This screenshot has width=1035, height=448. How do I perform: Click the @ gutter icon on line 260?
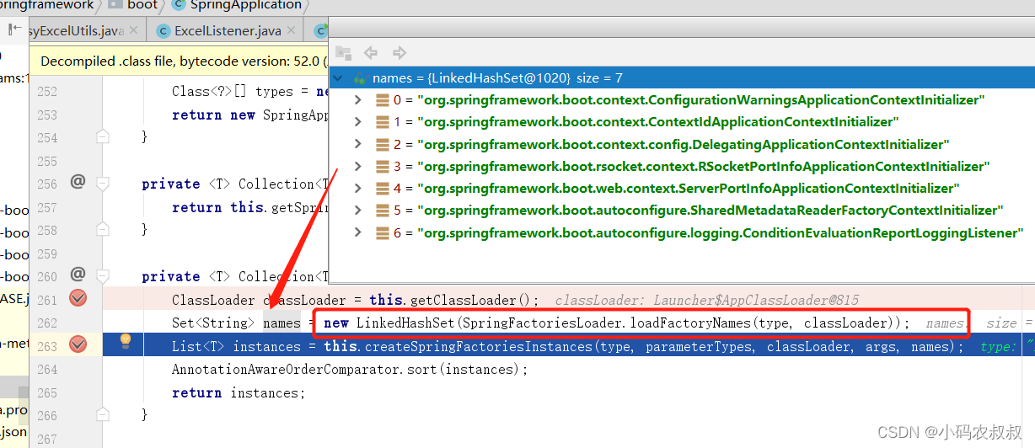[x=78, y=274]
